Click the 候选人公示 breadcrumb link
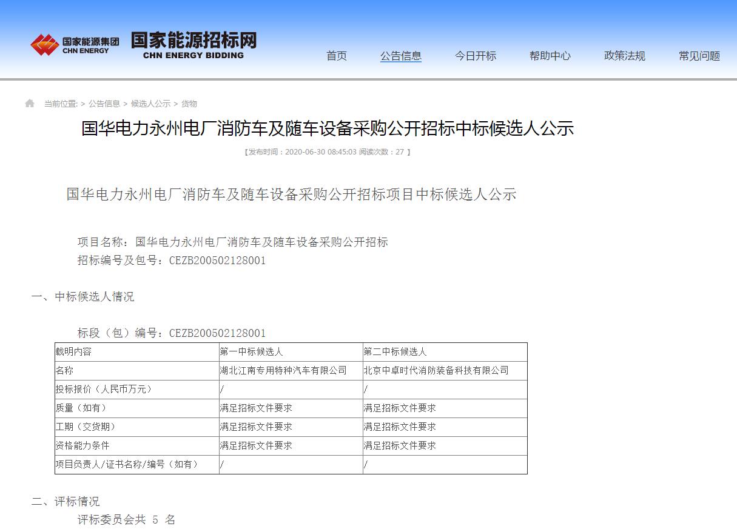This screenshot has height=532, width=737. tap(150, 104)
